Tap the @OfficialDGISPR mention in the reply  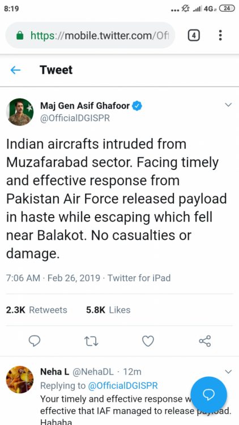tap(123, 385)
